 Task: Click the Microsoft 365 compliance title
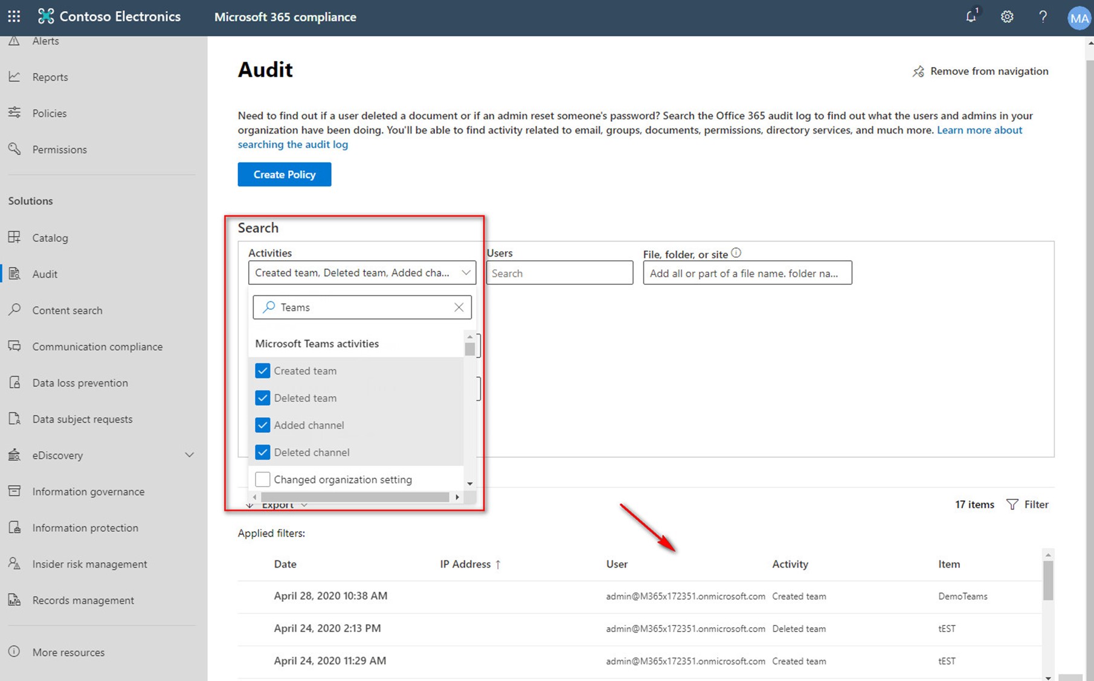[285, 17]
